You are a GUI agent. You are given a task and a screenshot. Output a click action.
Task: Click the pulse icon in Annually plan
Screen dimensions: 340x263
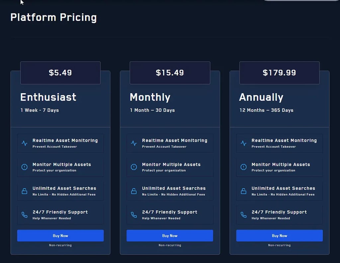pyautogui.click(x=243, y=143)
